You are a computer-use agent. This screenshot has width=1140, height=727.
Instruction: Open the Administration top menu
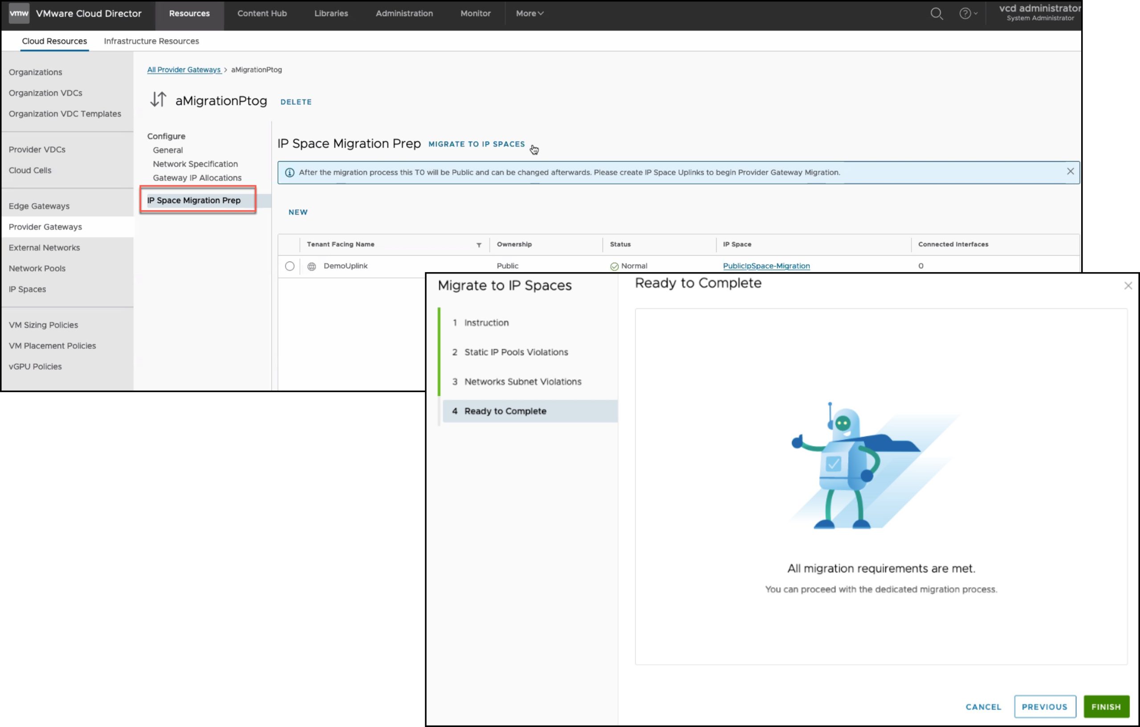pyautogui.click(x=404, y=14)
